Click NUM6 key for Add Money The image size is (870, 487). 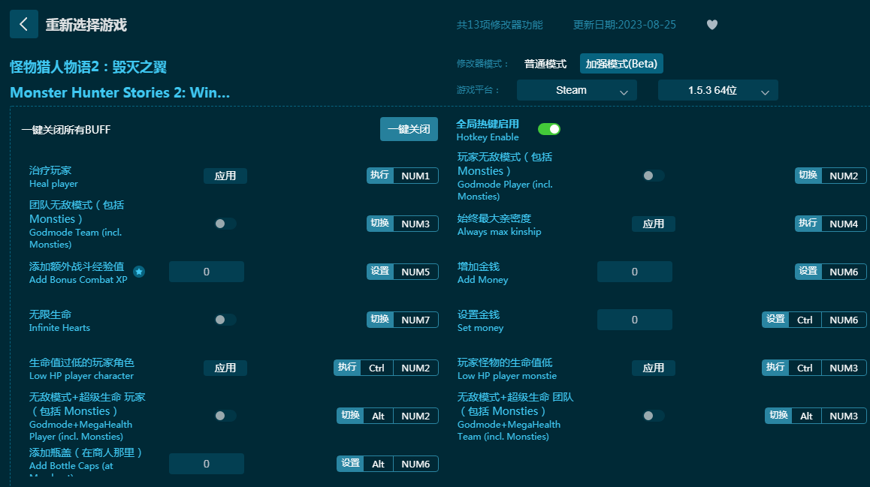(844, 272)
